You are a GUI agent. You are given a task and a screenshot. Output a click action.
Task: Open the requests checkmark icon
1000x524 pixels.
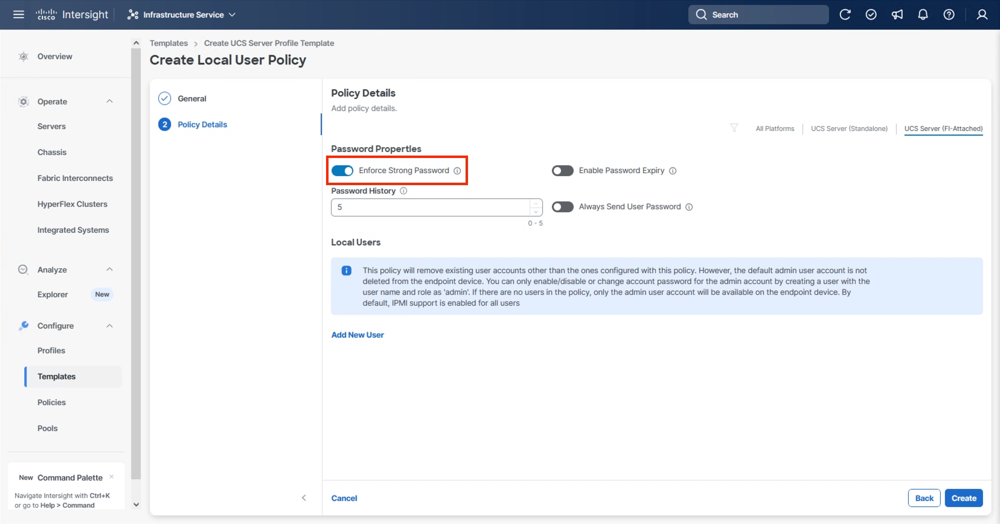(x=871, y=14)
